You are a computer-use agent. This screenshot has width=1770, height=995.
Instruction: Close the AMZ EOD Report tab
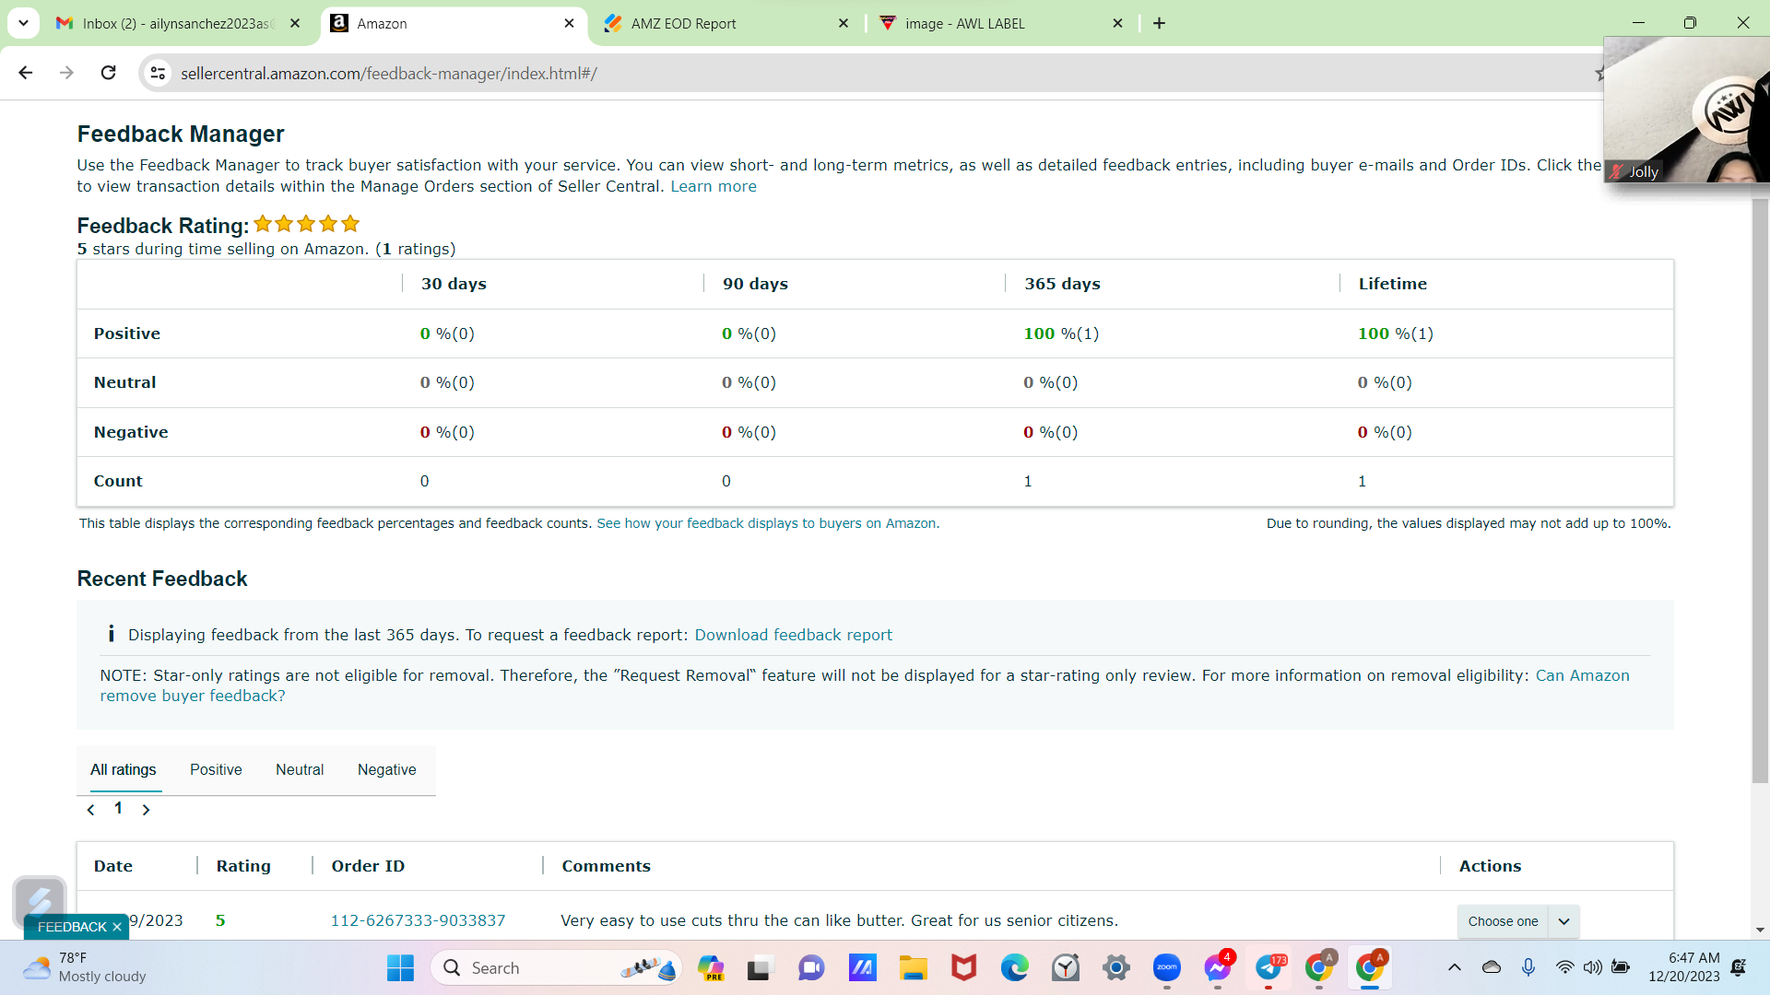(844, 24)
